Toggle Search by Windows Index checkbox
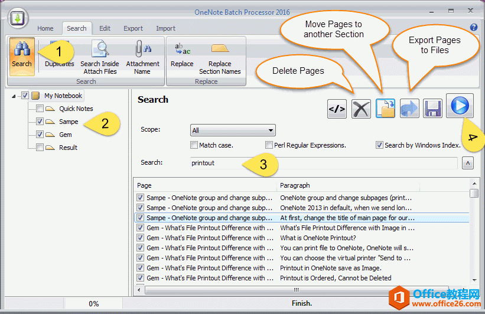This screenshot has height=314, width=485. (379, 145)
